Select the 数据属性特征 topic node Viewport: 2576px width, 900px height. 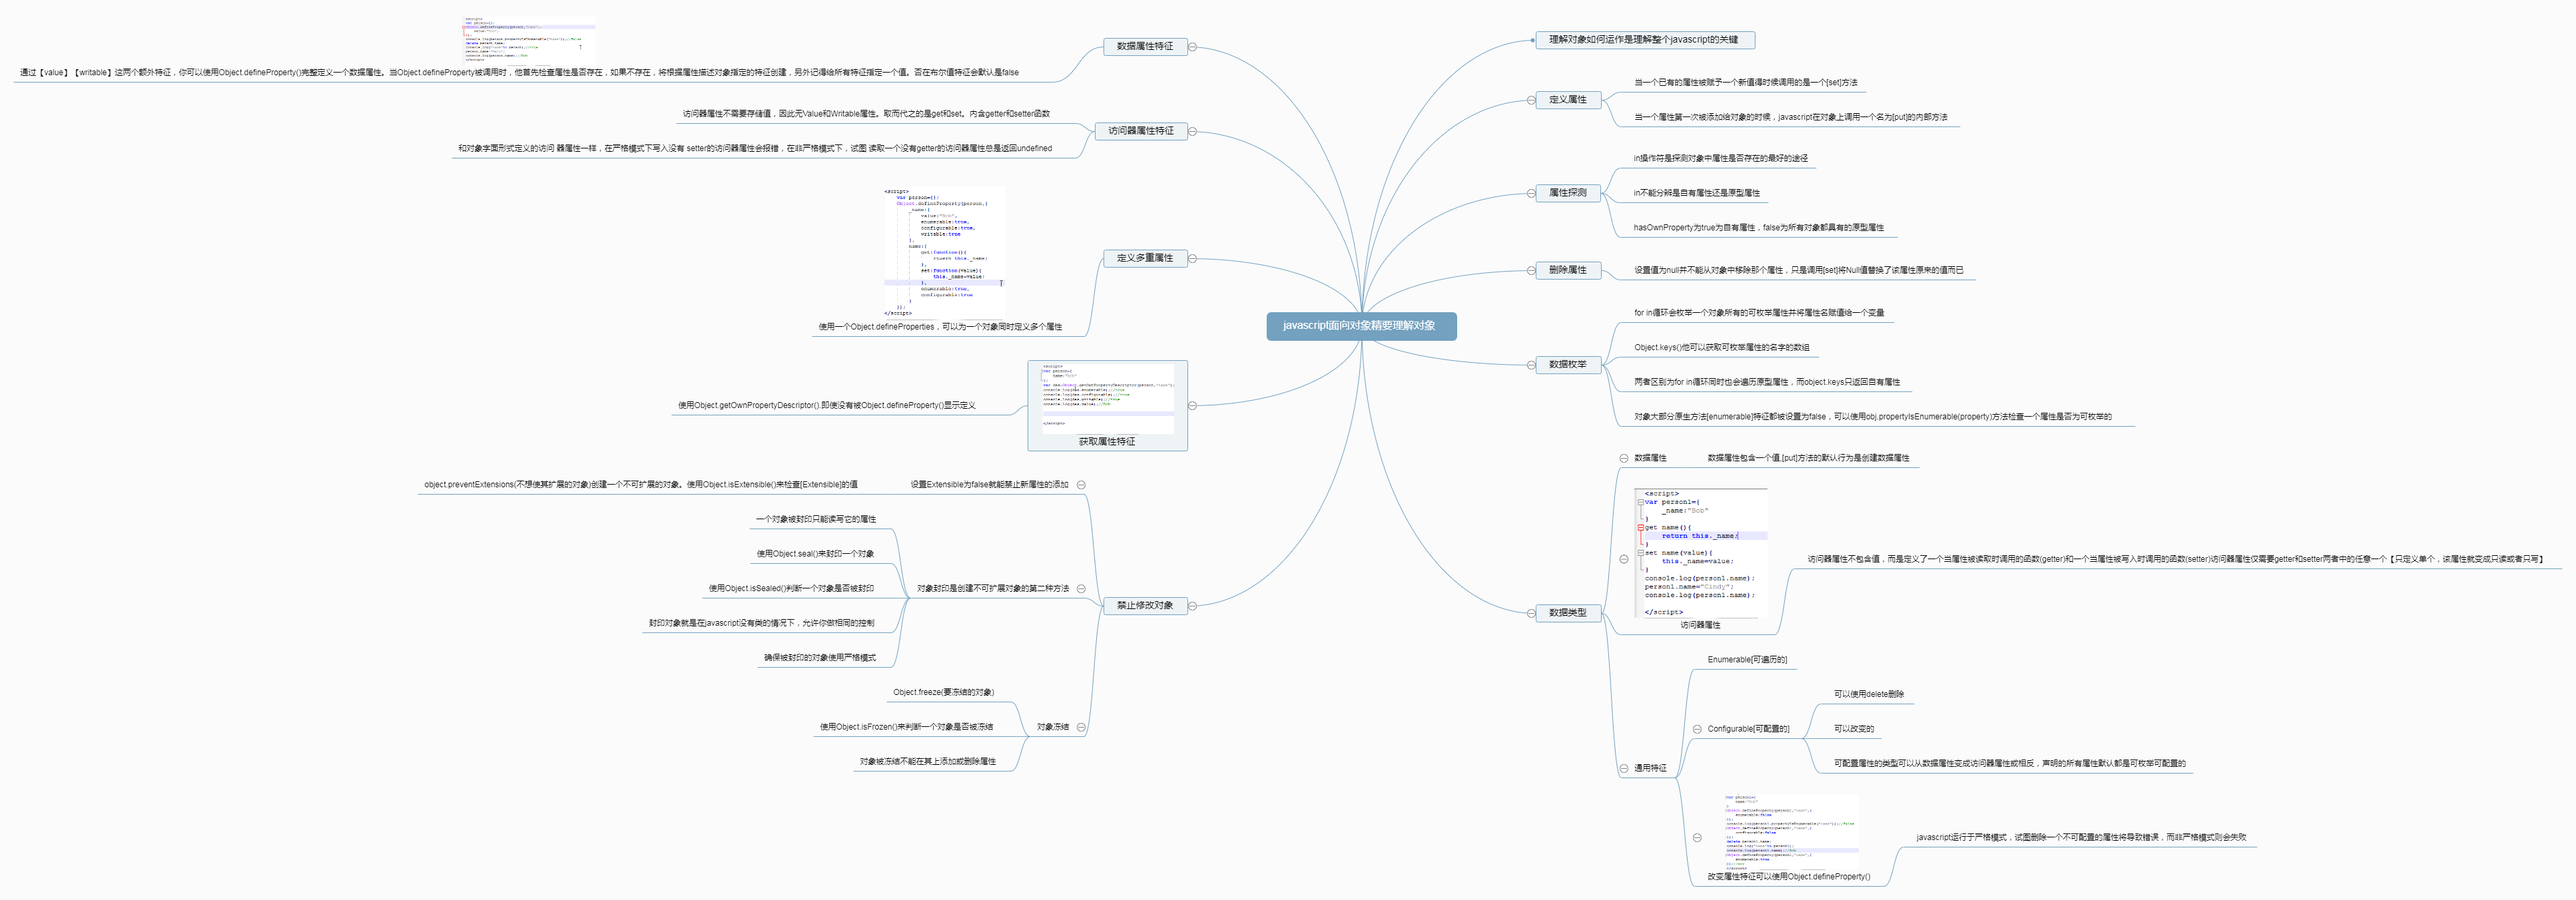click(x=1145, y=46)
